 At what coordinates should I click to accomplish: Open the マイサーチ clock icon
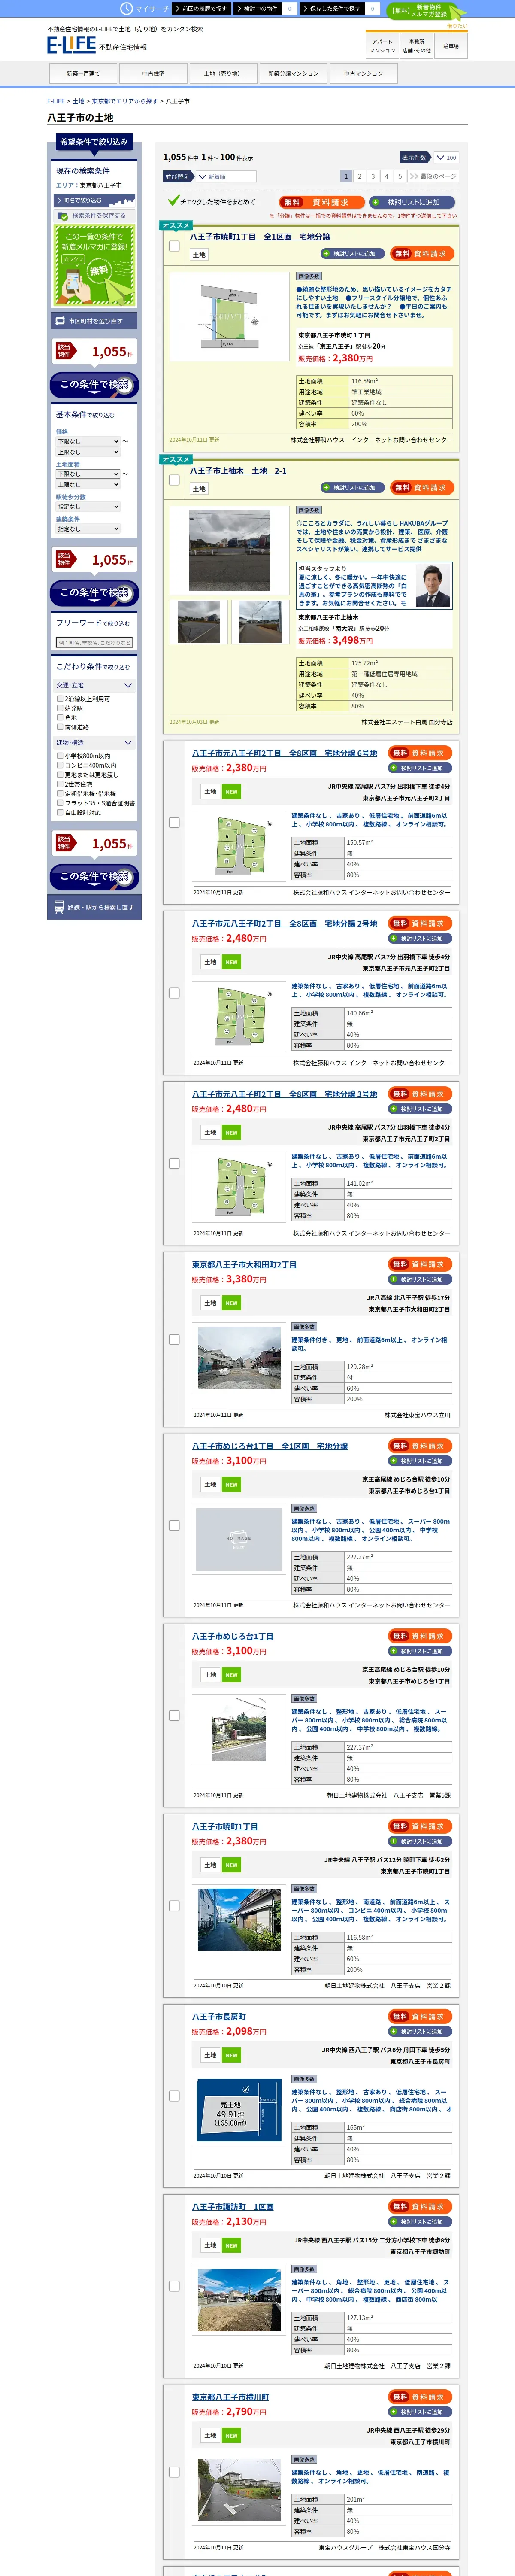[126, 8]
